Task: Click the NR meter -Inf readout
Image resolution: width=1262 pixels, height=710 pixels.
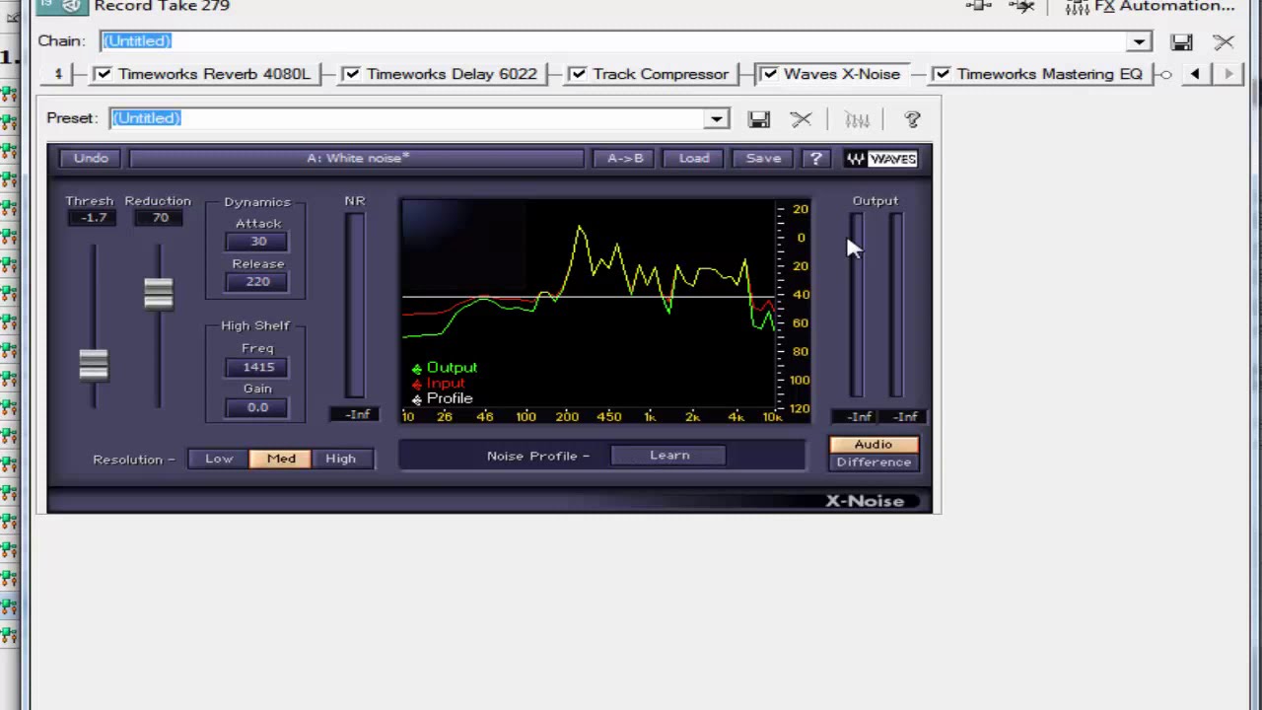Action: [x=357, y=415]
